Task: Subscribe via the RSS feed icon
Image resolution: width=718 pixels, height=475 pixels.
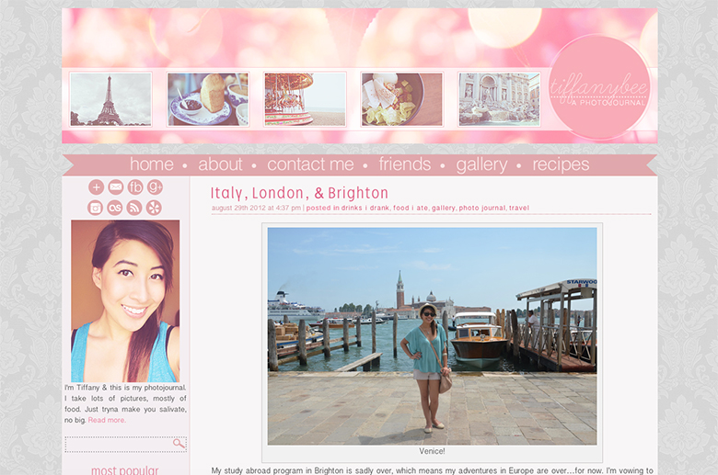Action: (134, 208)
